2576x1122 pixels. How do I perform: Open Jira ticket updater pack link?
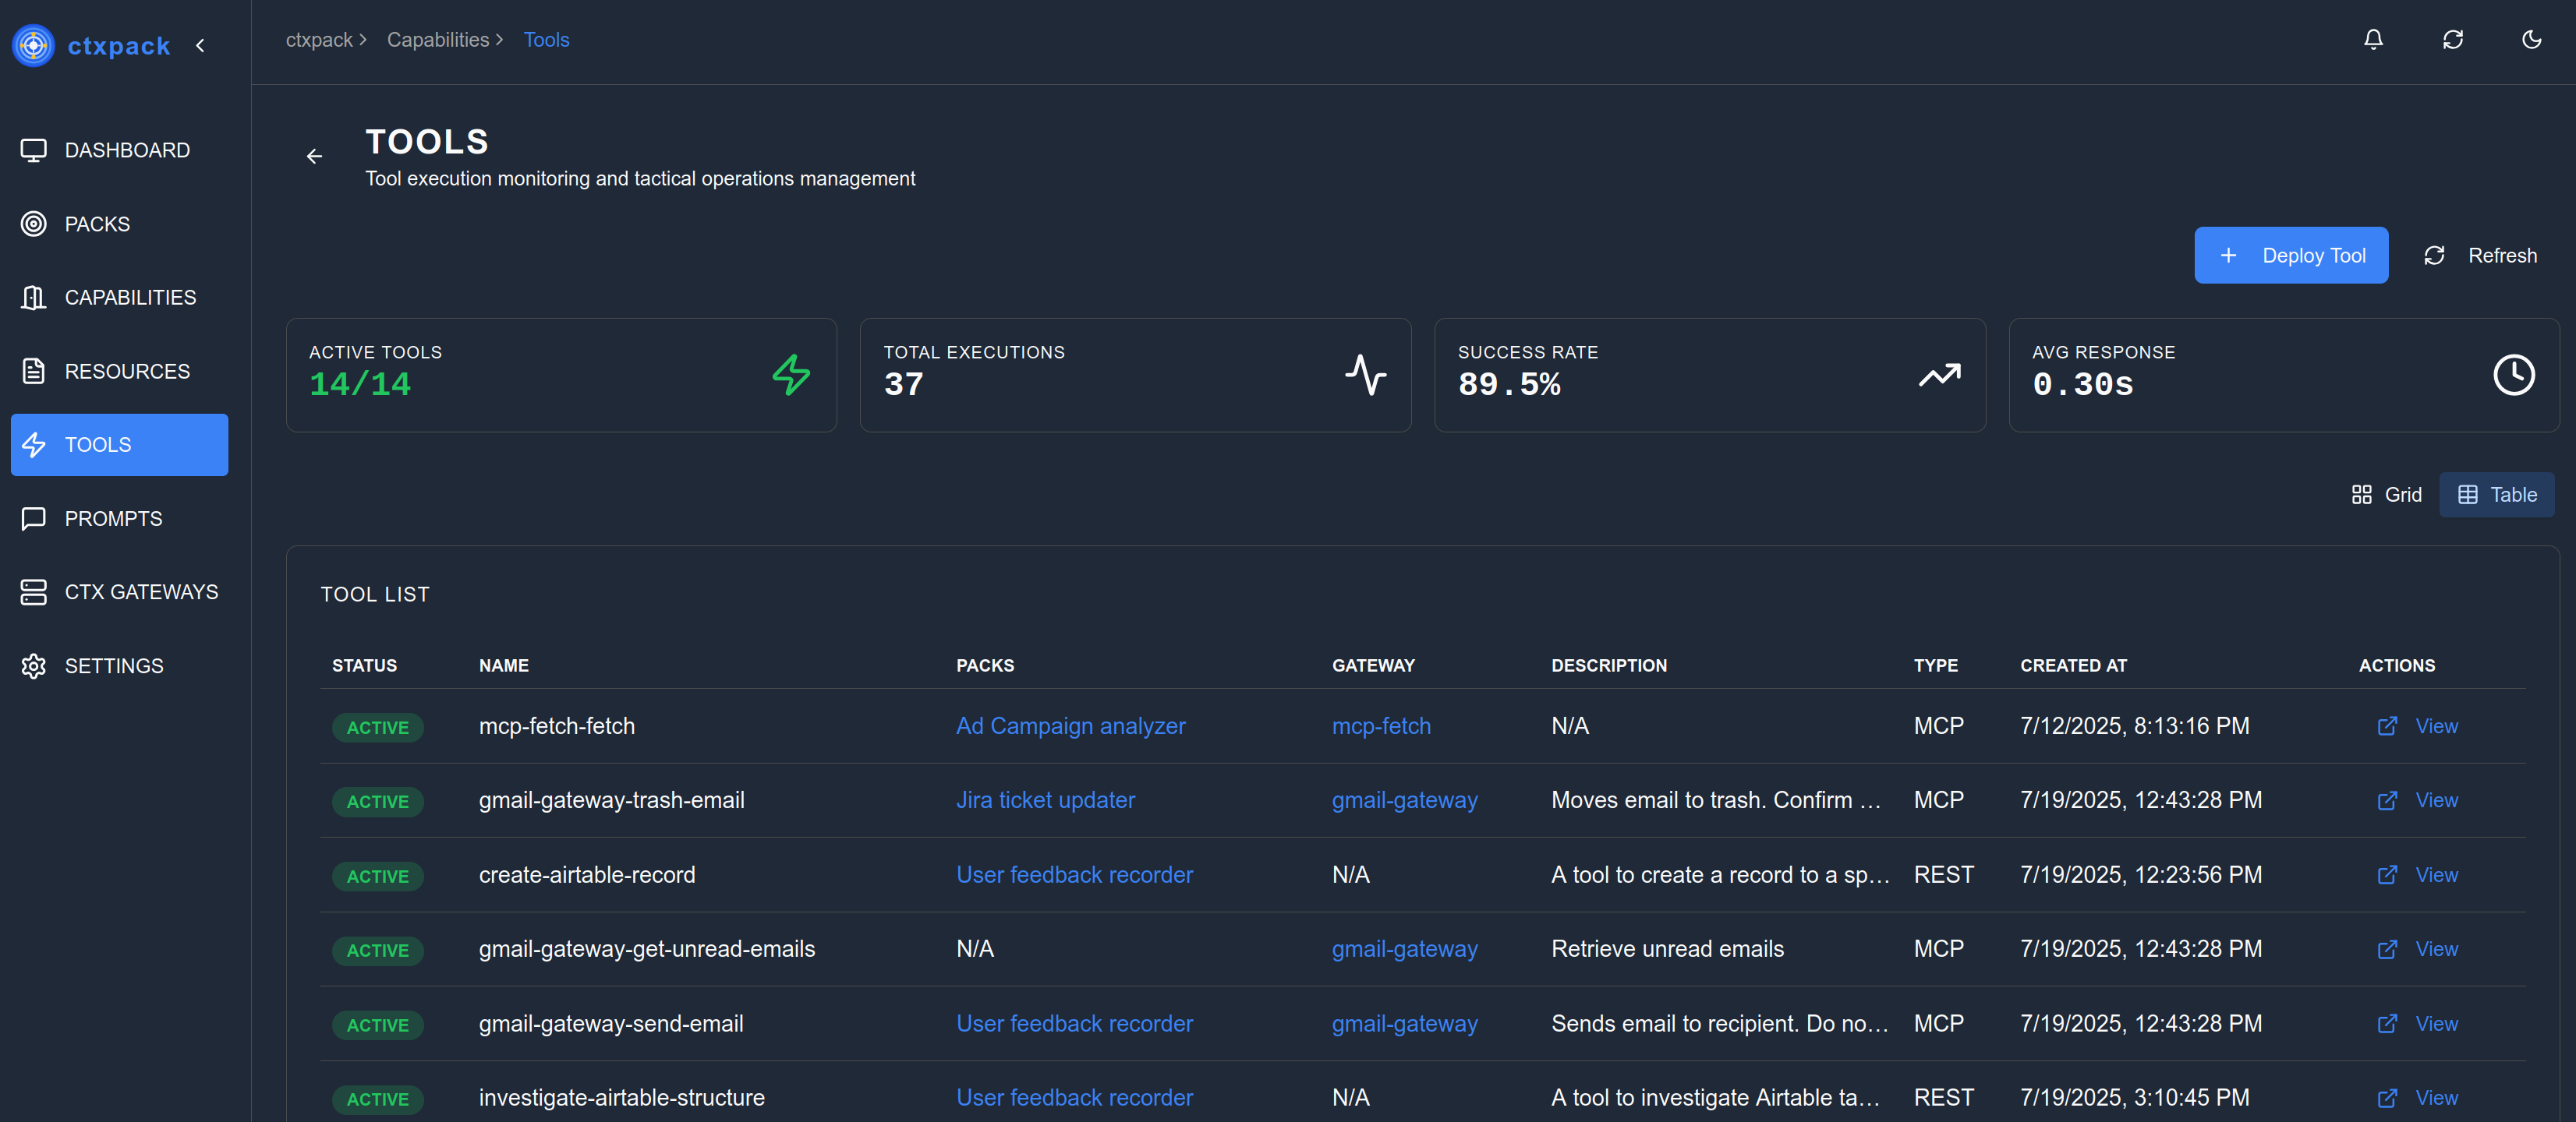1045,800
